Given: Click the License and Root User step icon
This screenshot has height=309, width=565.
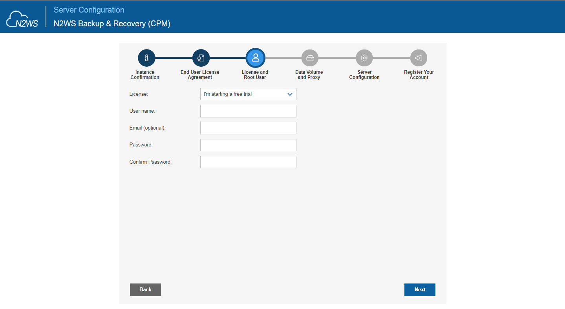Looking at the screenshot, I should click(x=256, y=58).
